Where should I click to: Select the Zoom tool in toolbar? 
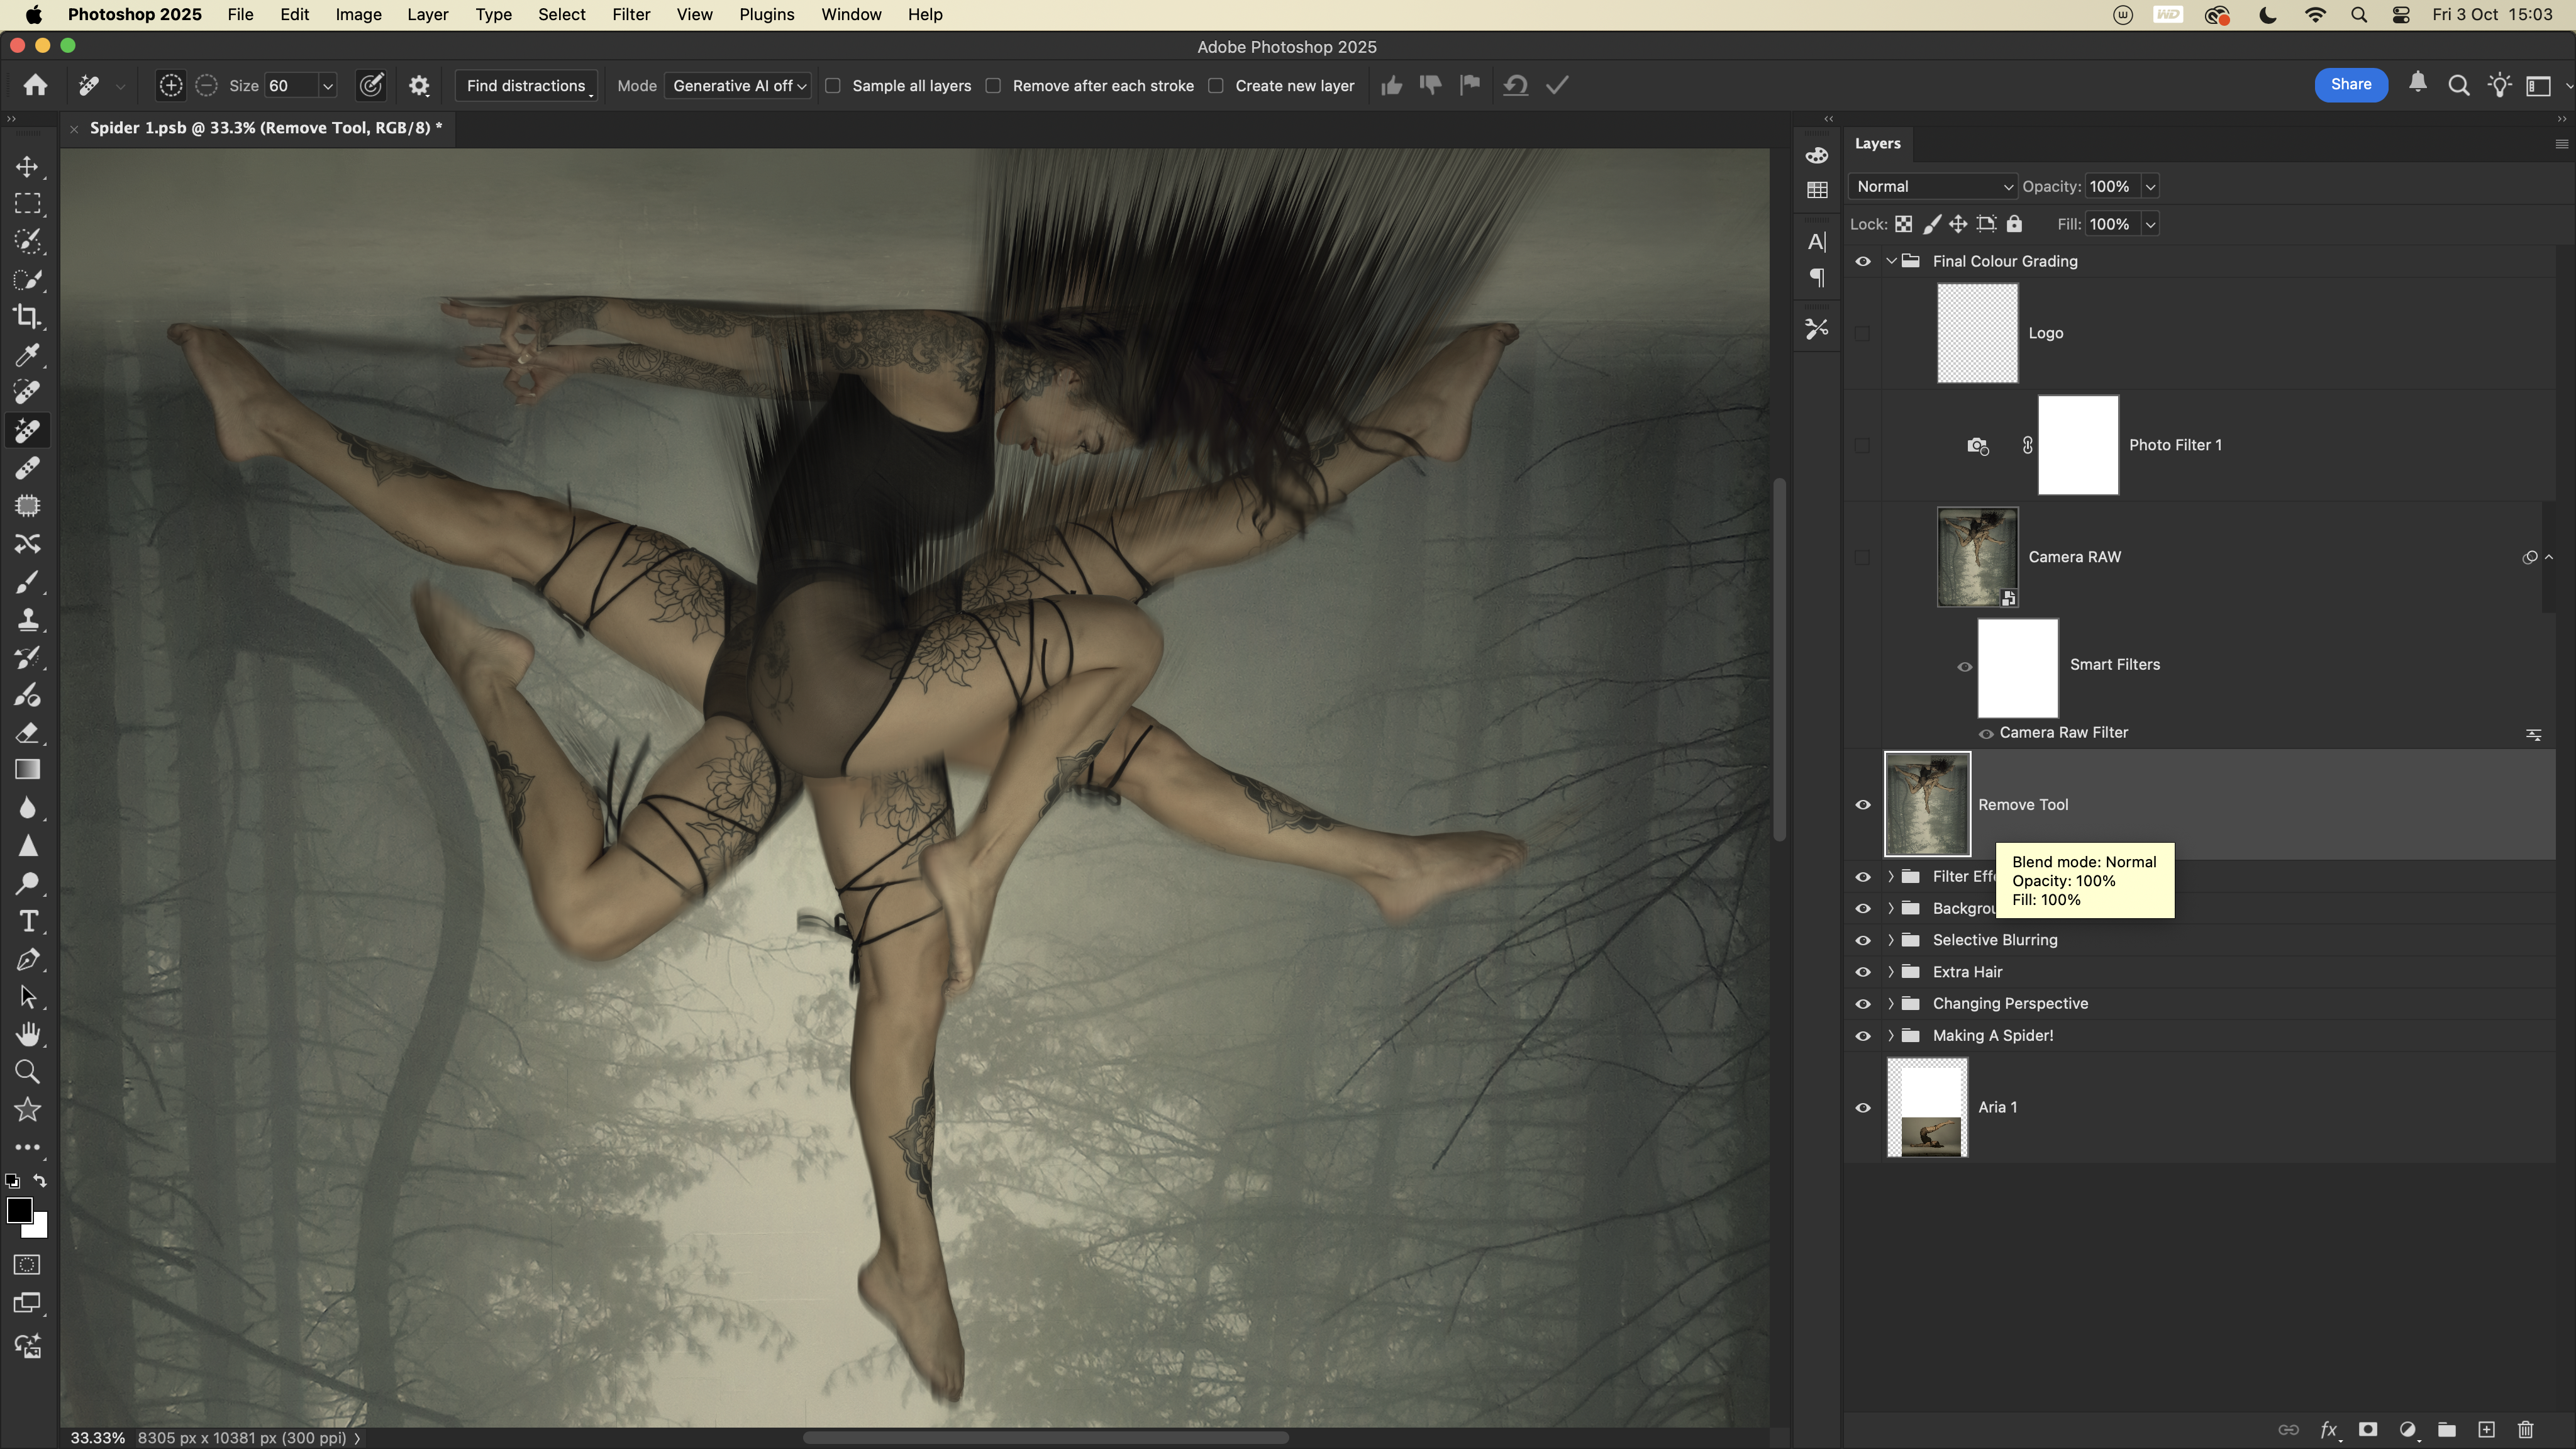[x=28, y=1072]
